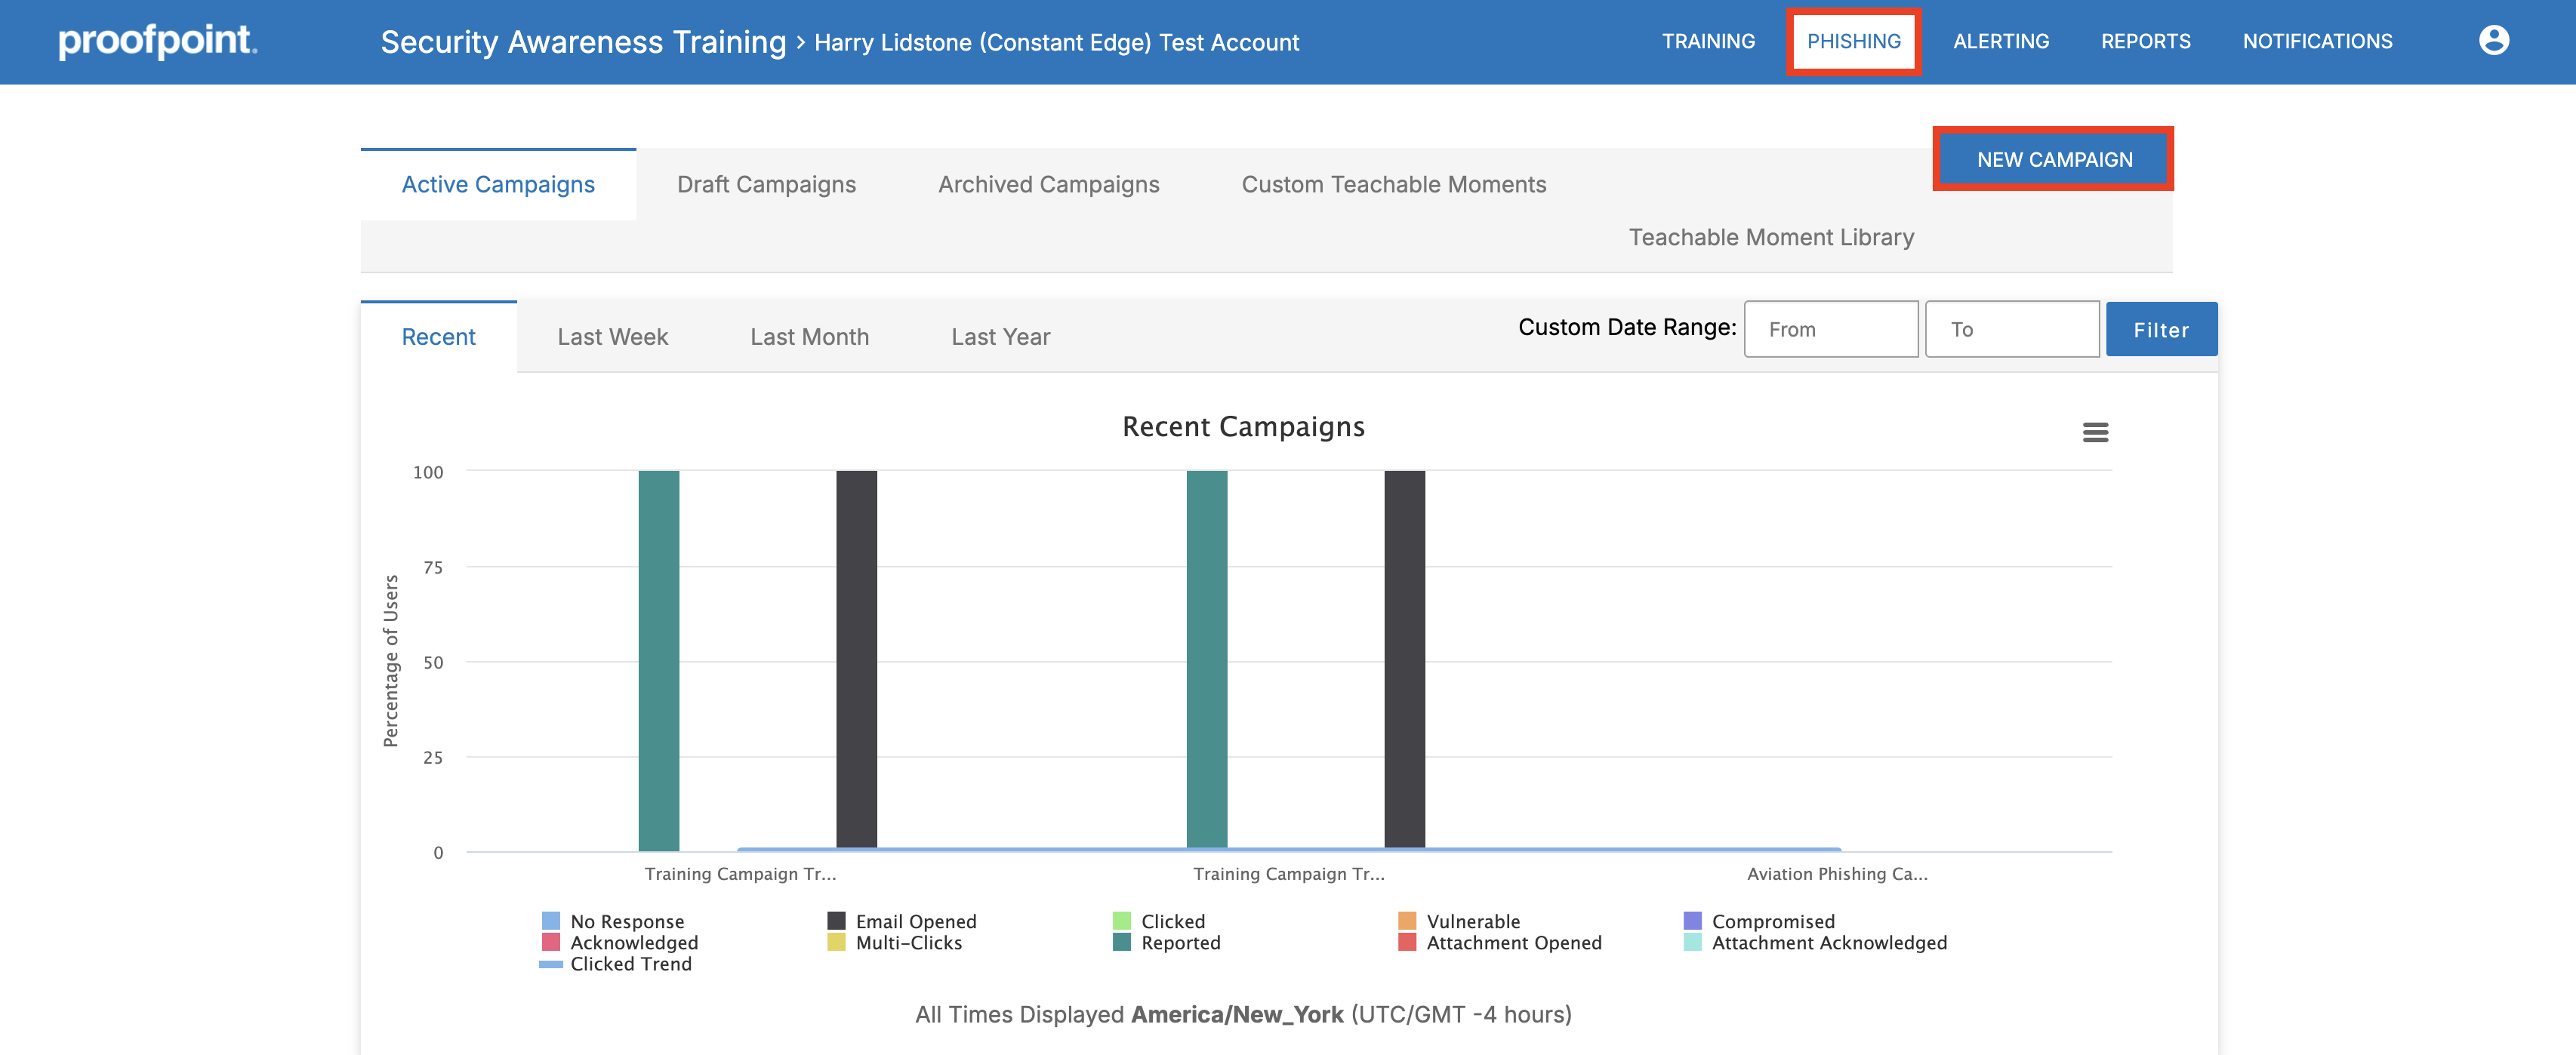
Task: Open the chart hamburger context menu
Action: click(2095, 432)
